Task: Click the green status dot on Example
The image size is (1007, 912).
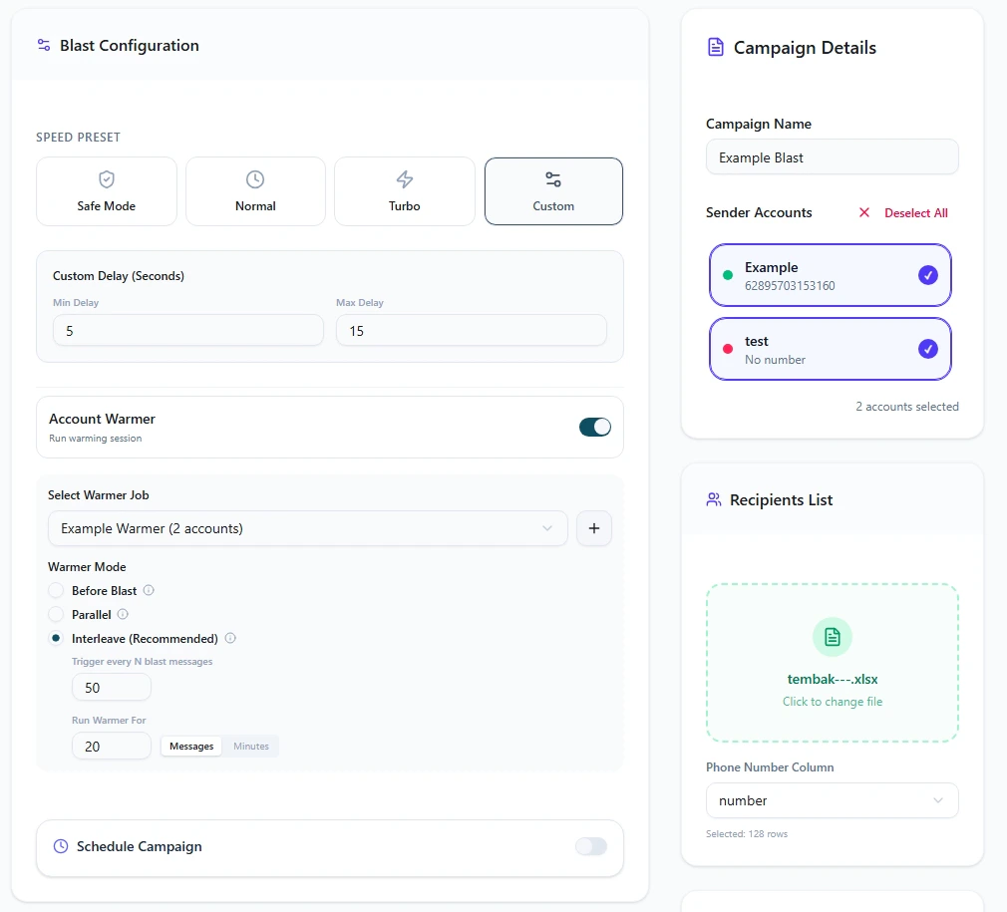Action: [x=728, y=275]
